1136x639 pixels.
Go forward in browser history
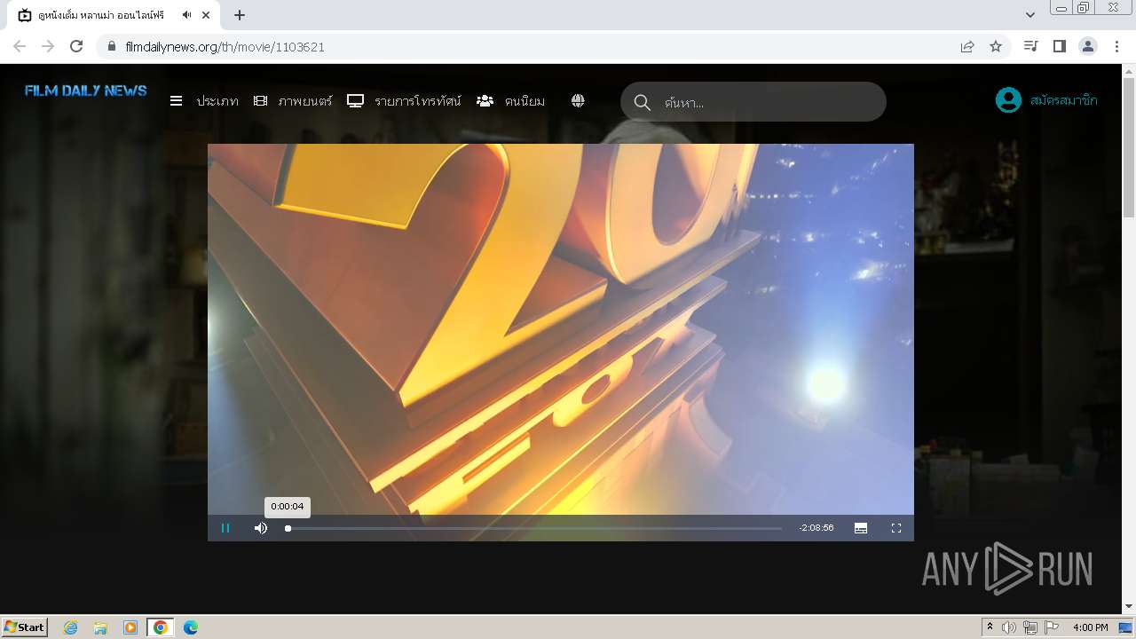(48, 46)
